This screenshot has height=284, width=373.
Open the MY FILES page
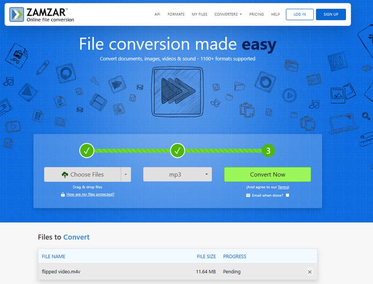tap(199, 14)
